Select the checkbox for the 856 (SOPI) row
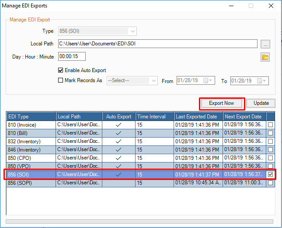Image resolution: width=282 pixels, height=228 pixels. coord(271,183)
